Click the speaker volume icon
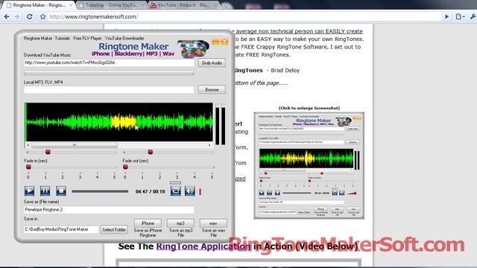The height and width of the screenshot is (268, 477). coord(190,191)
